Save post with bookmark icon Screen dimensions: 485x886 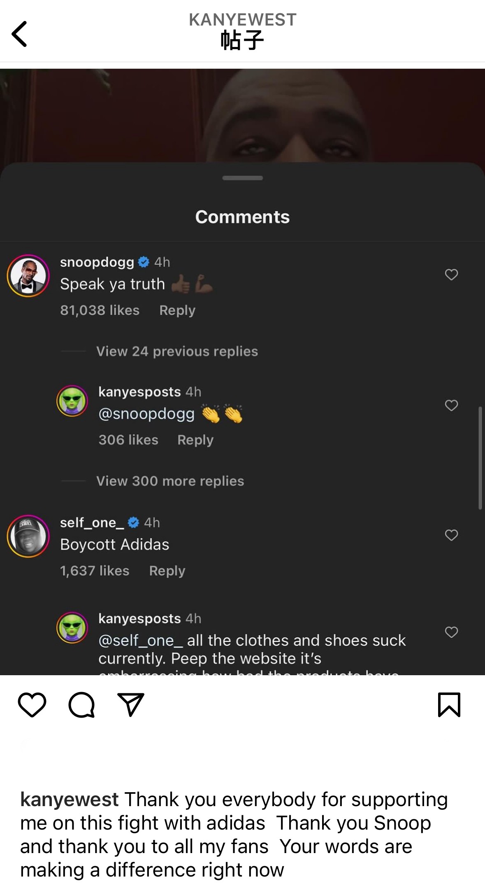pos(449,704)
